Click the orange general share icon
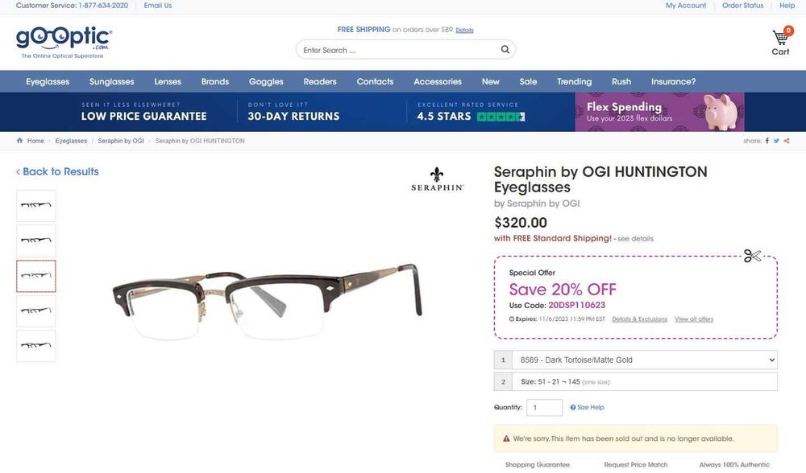This screenshot has width=806, height=473. [x=787, y=141]
